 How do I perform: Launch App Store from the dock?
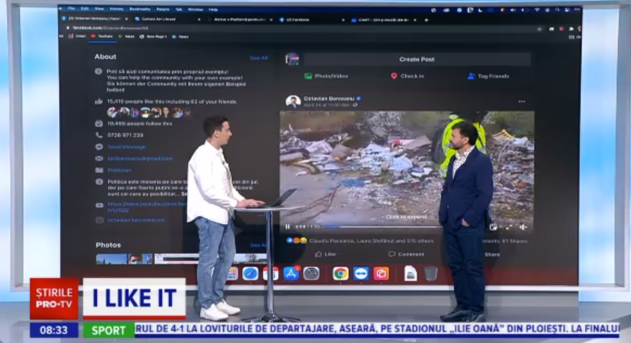pyautogui.click(x=292, y=273)
